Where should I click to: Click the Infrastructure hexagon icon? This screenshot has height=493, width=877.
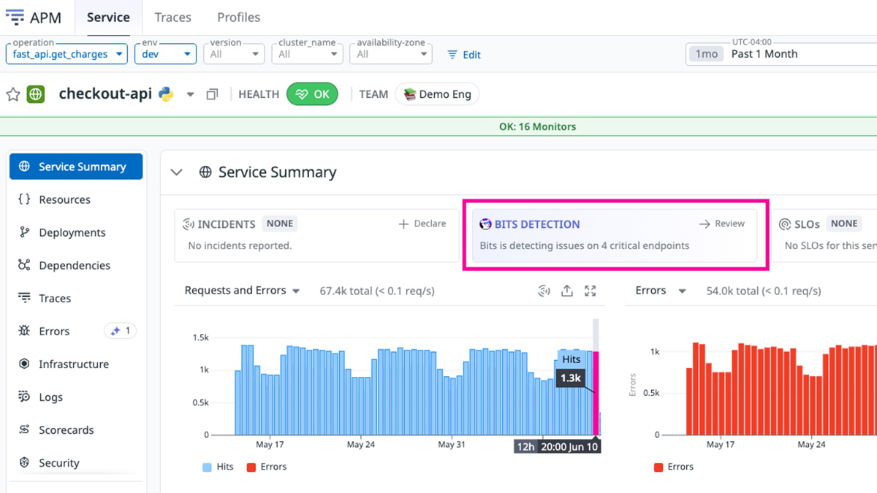point(24,364)
